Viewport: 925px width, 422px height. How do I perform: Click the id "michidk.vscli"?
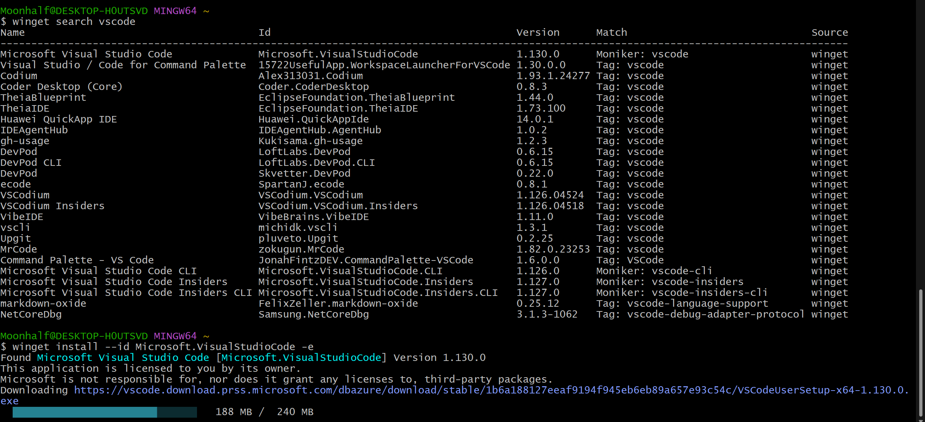pos(298,228)
